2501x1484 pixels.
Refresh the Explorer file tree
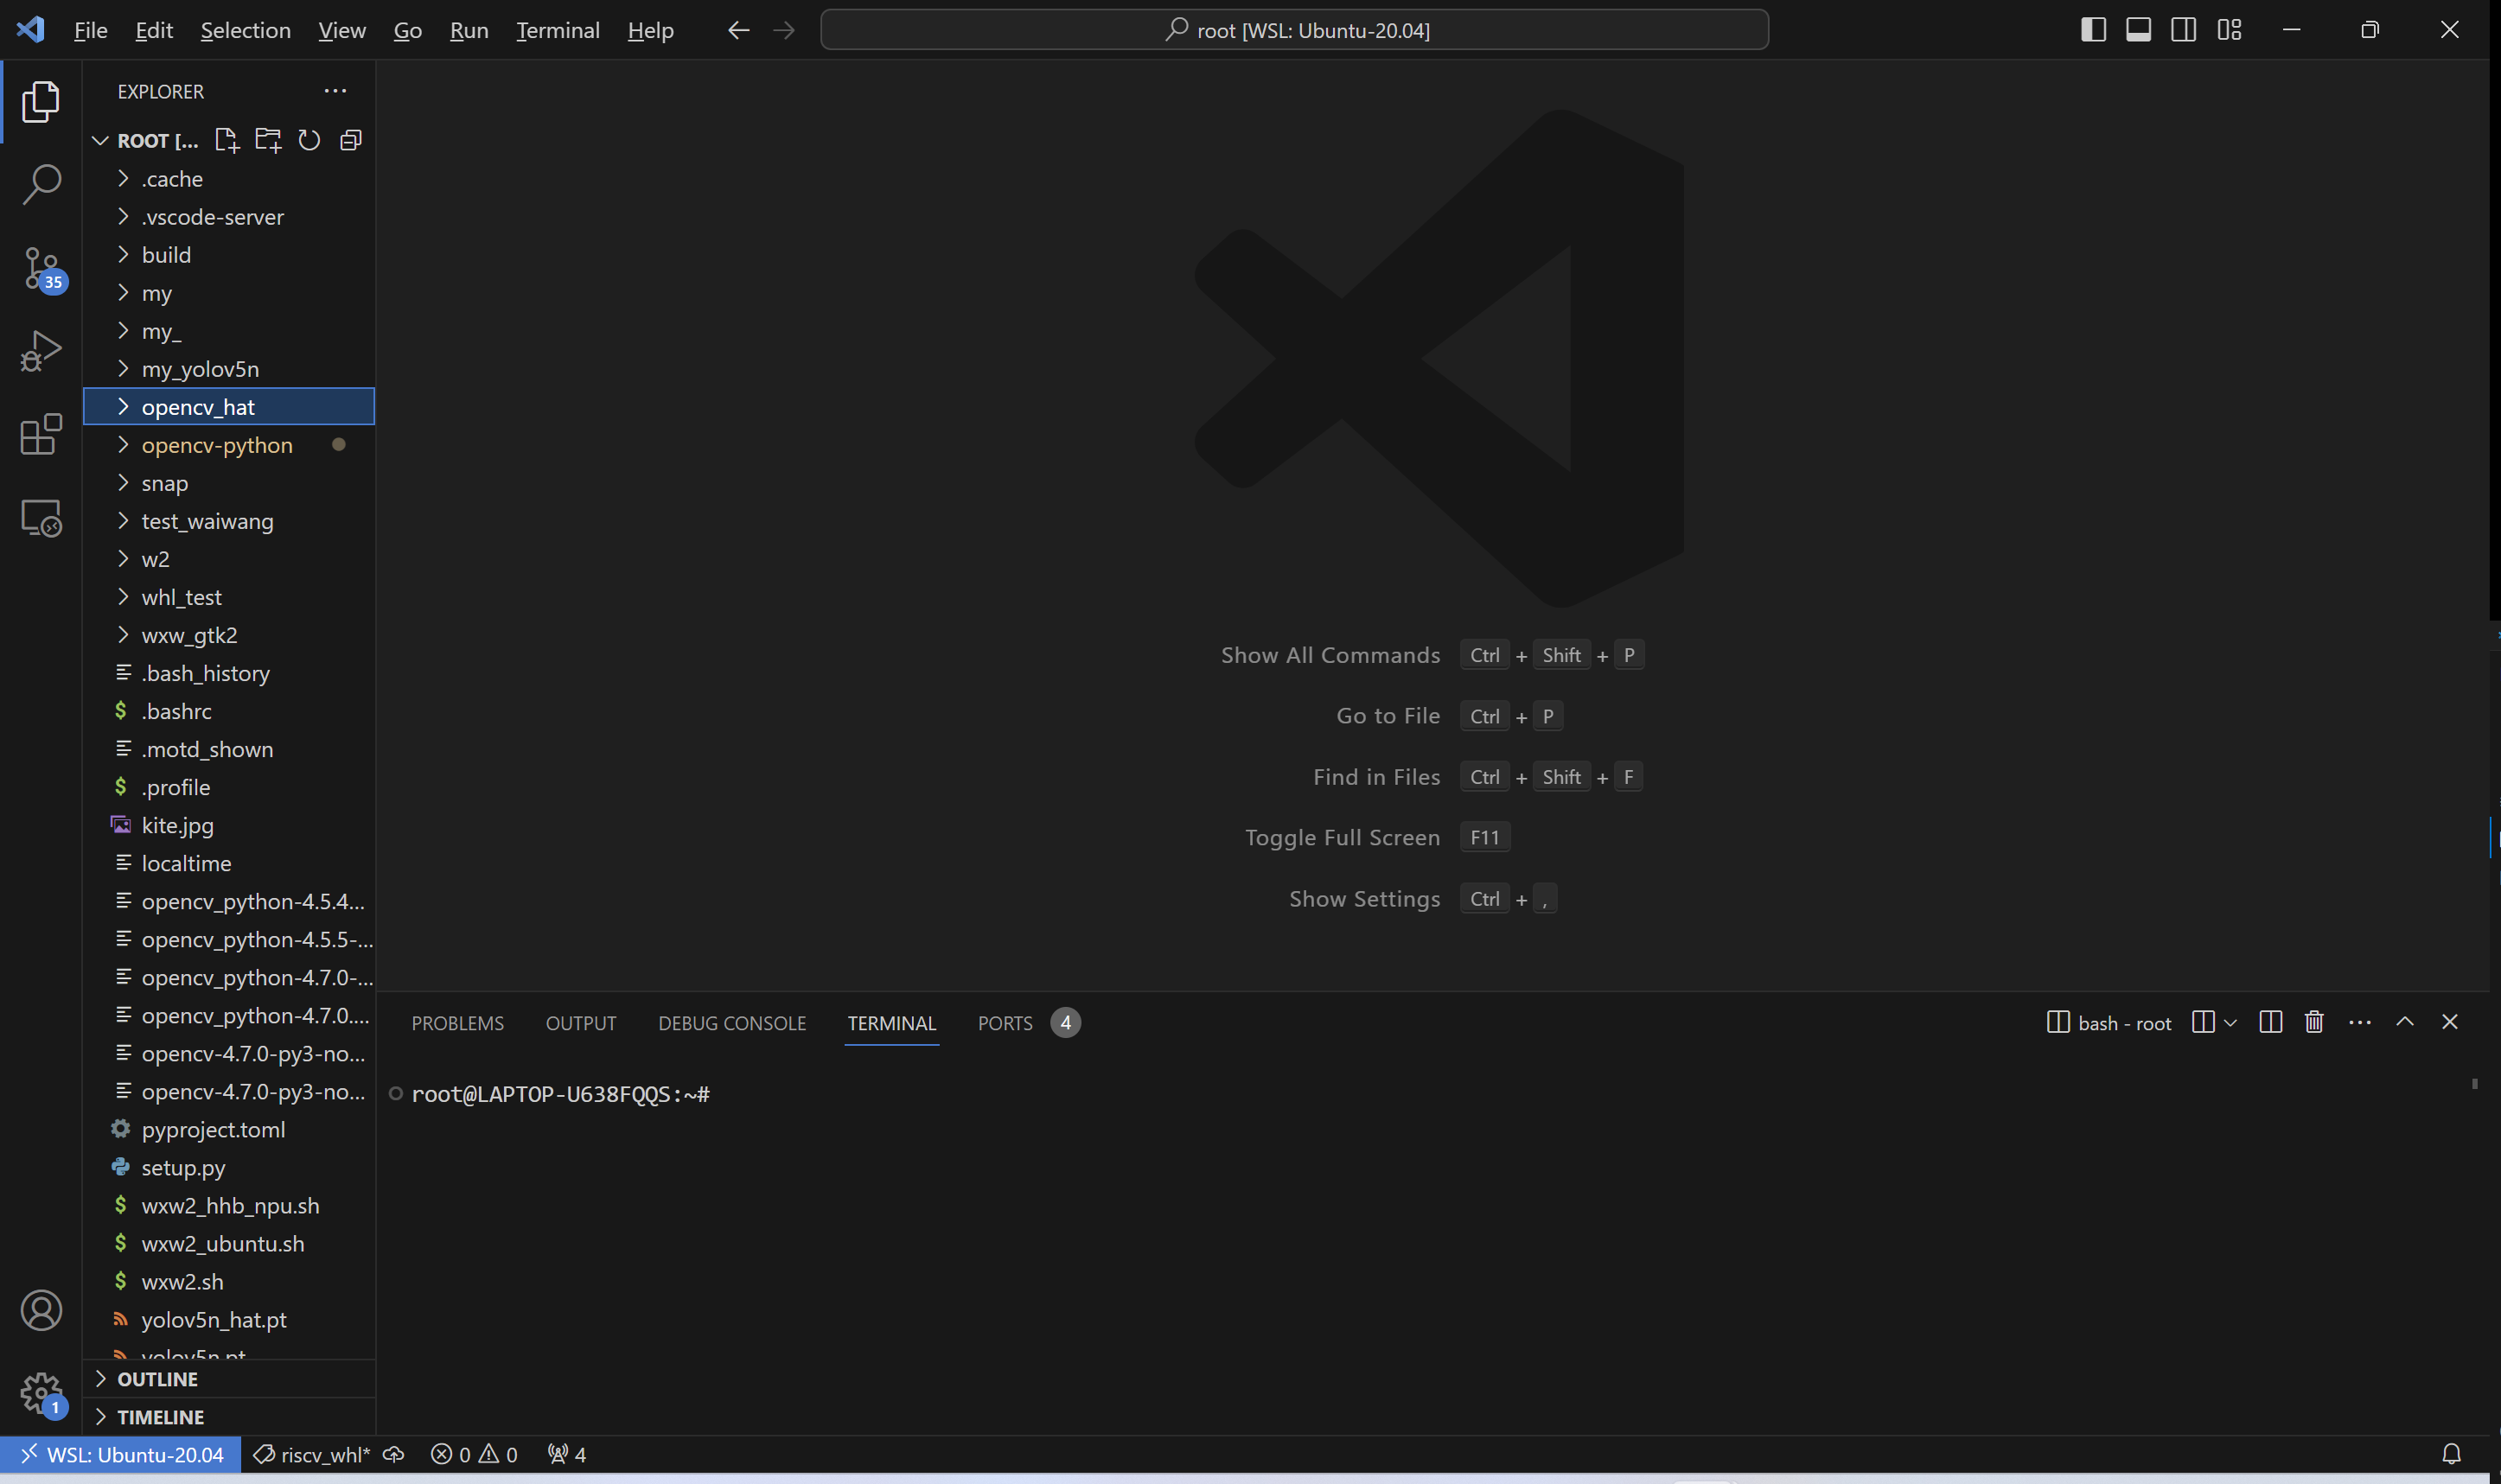pyautogui.click(x=309, y=140)
